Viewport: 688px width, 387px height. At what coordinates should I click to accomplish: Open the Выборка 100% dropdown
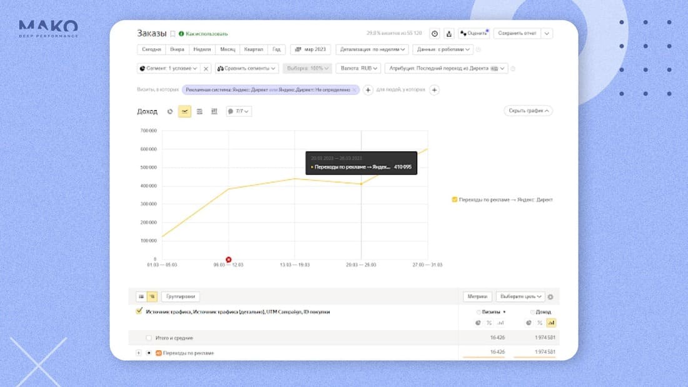point(308,68)
